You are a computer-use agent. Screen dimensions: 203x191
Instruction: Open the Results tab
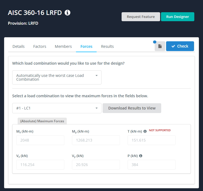pos(107,46)
